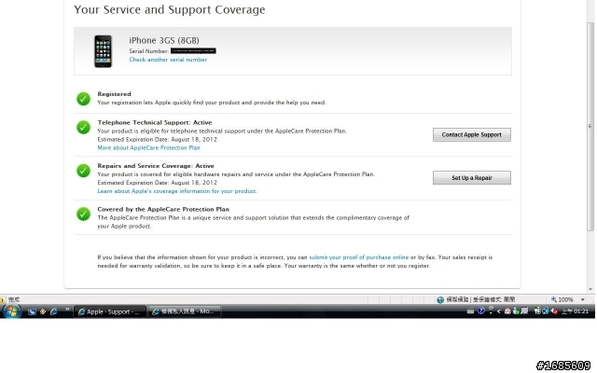Click the Contact Apple Support button

point(471,134)
